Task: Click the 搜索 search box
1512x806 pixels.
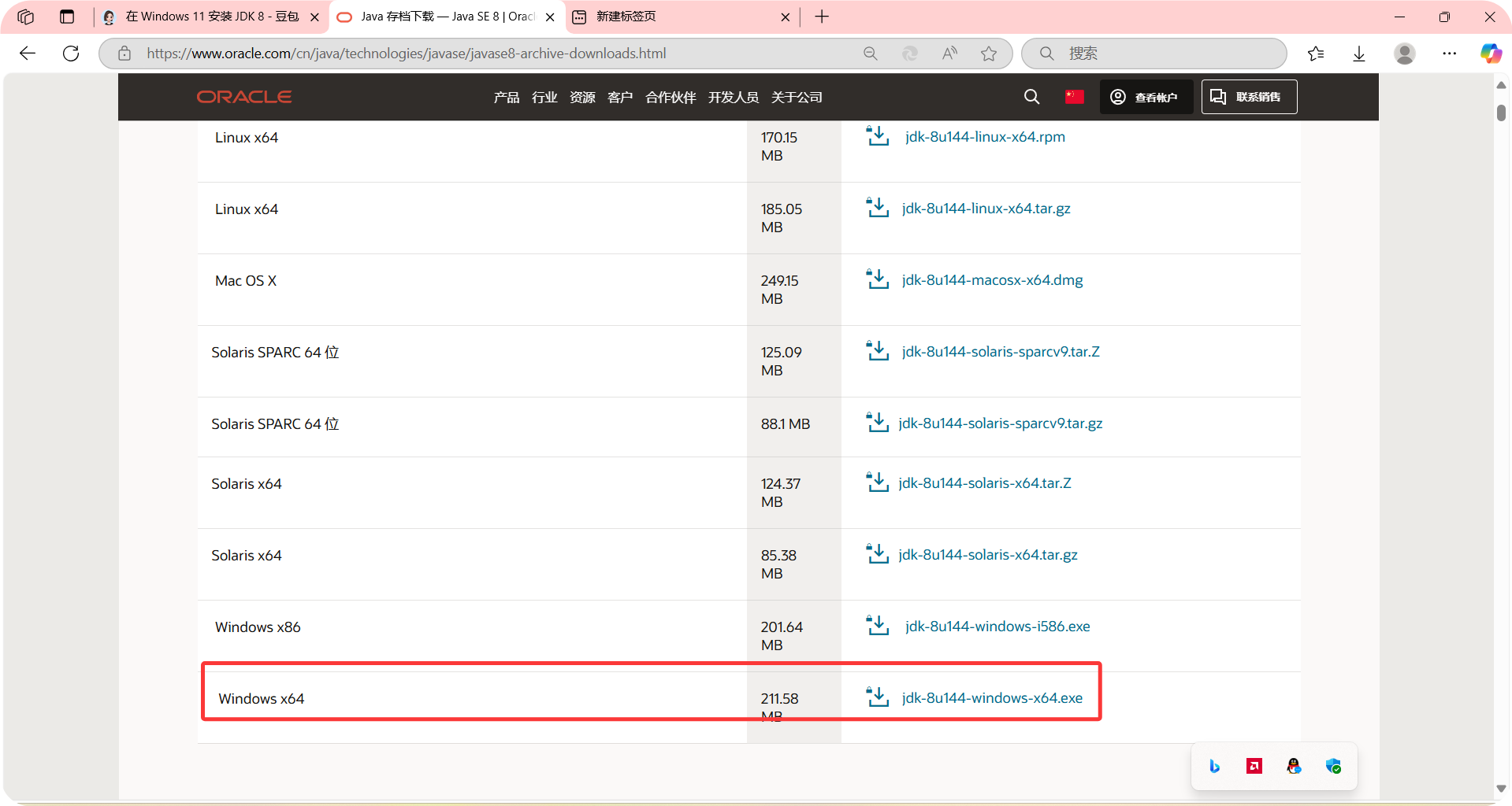Action: [1154, 54]
